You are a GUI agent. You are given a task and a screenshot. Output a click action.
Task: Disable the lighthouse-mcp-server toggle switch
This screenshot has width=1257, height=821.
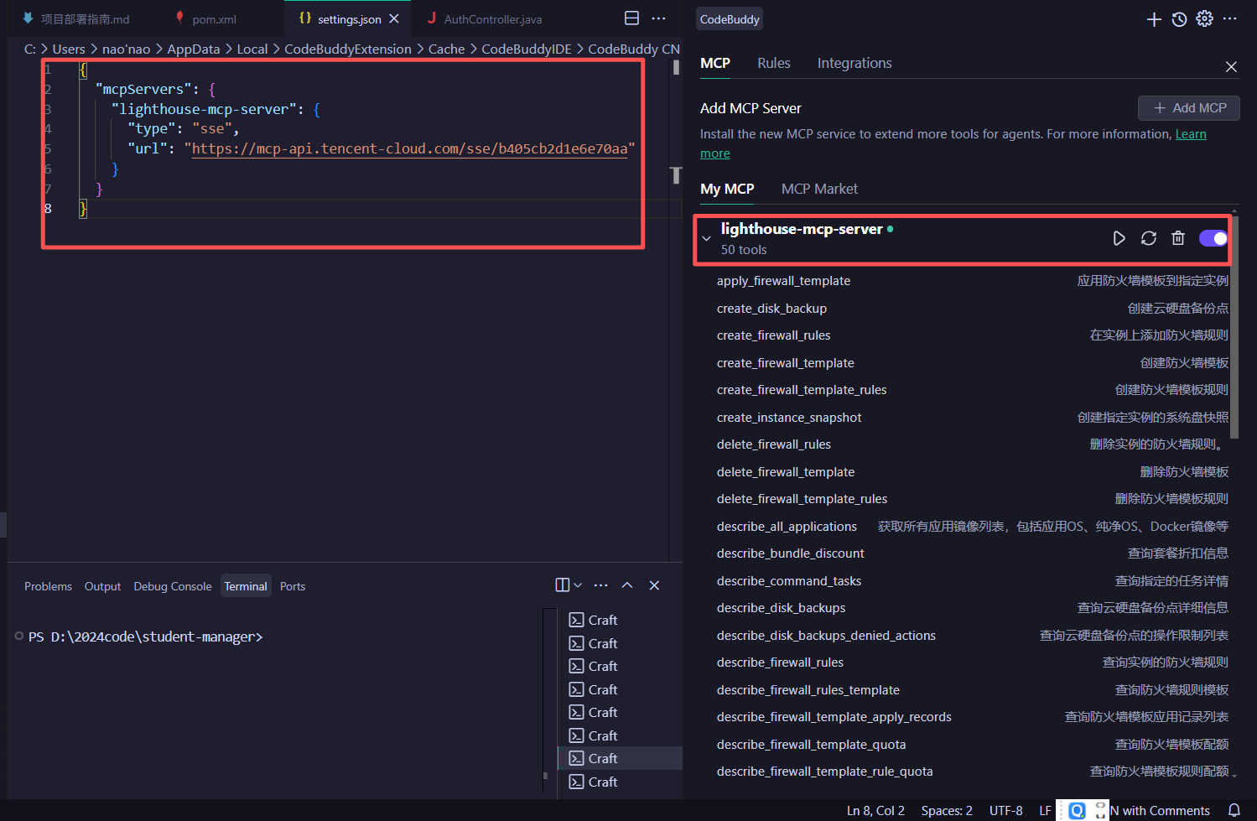pos(1213,238)
